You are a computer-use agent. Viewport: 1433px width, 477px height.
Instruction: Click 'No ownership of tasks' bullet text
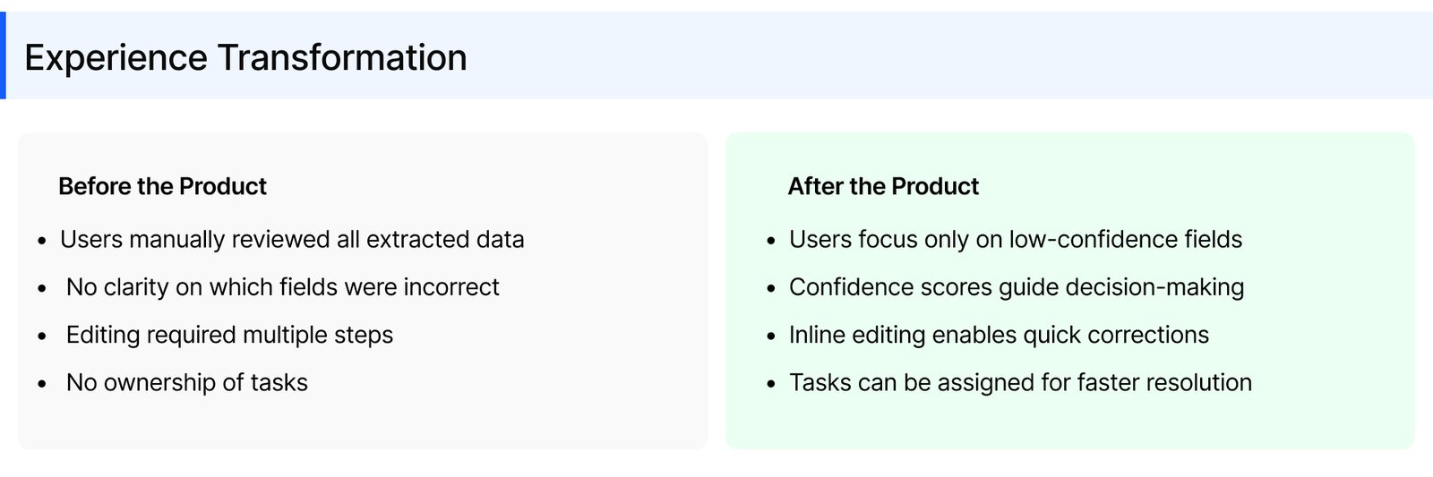click(186, 383)
